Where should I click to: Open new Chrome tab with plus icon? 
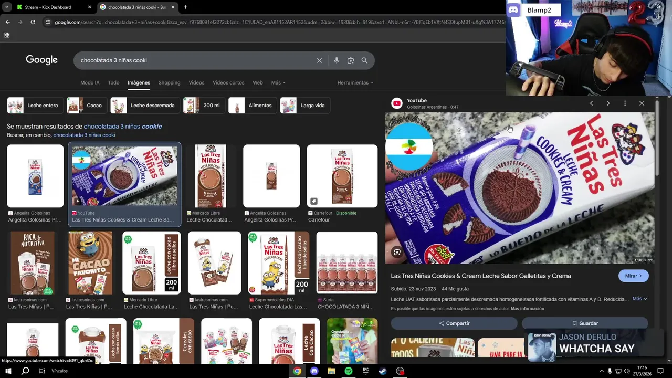click(185, 7)
